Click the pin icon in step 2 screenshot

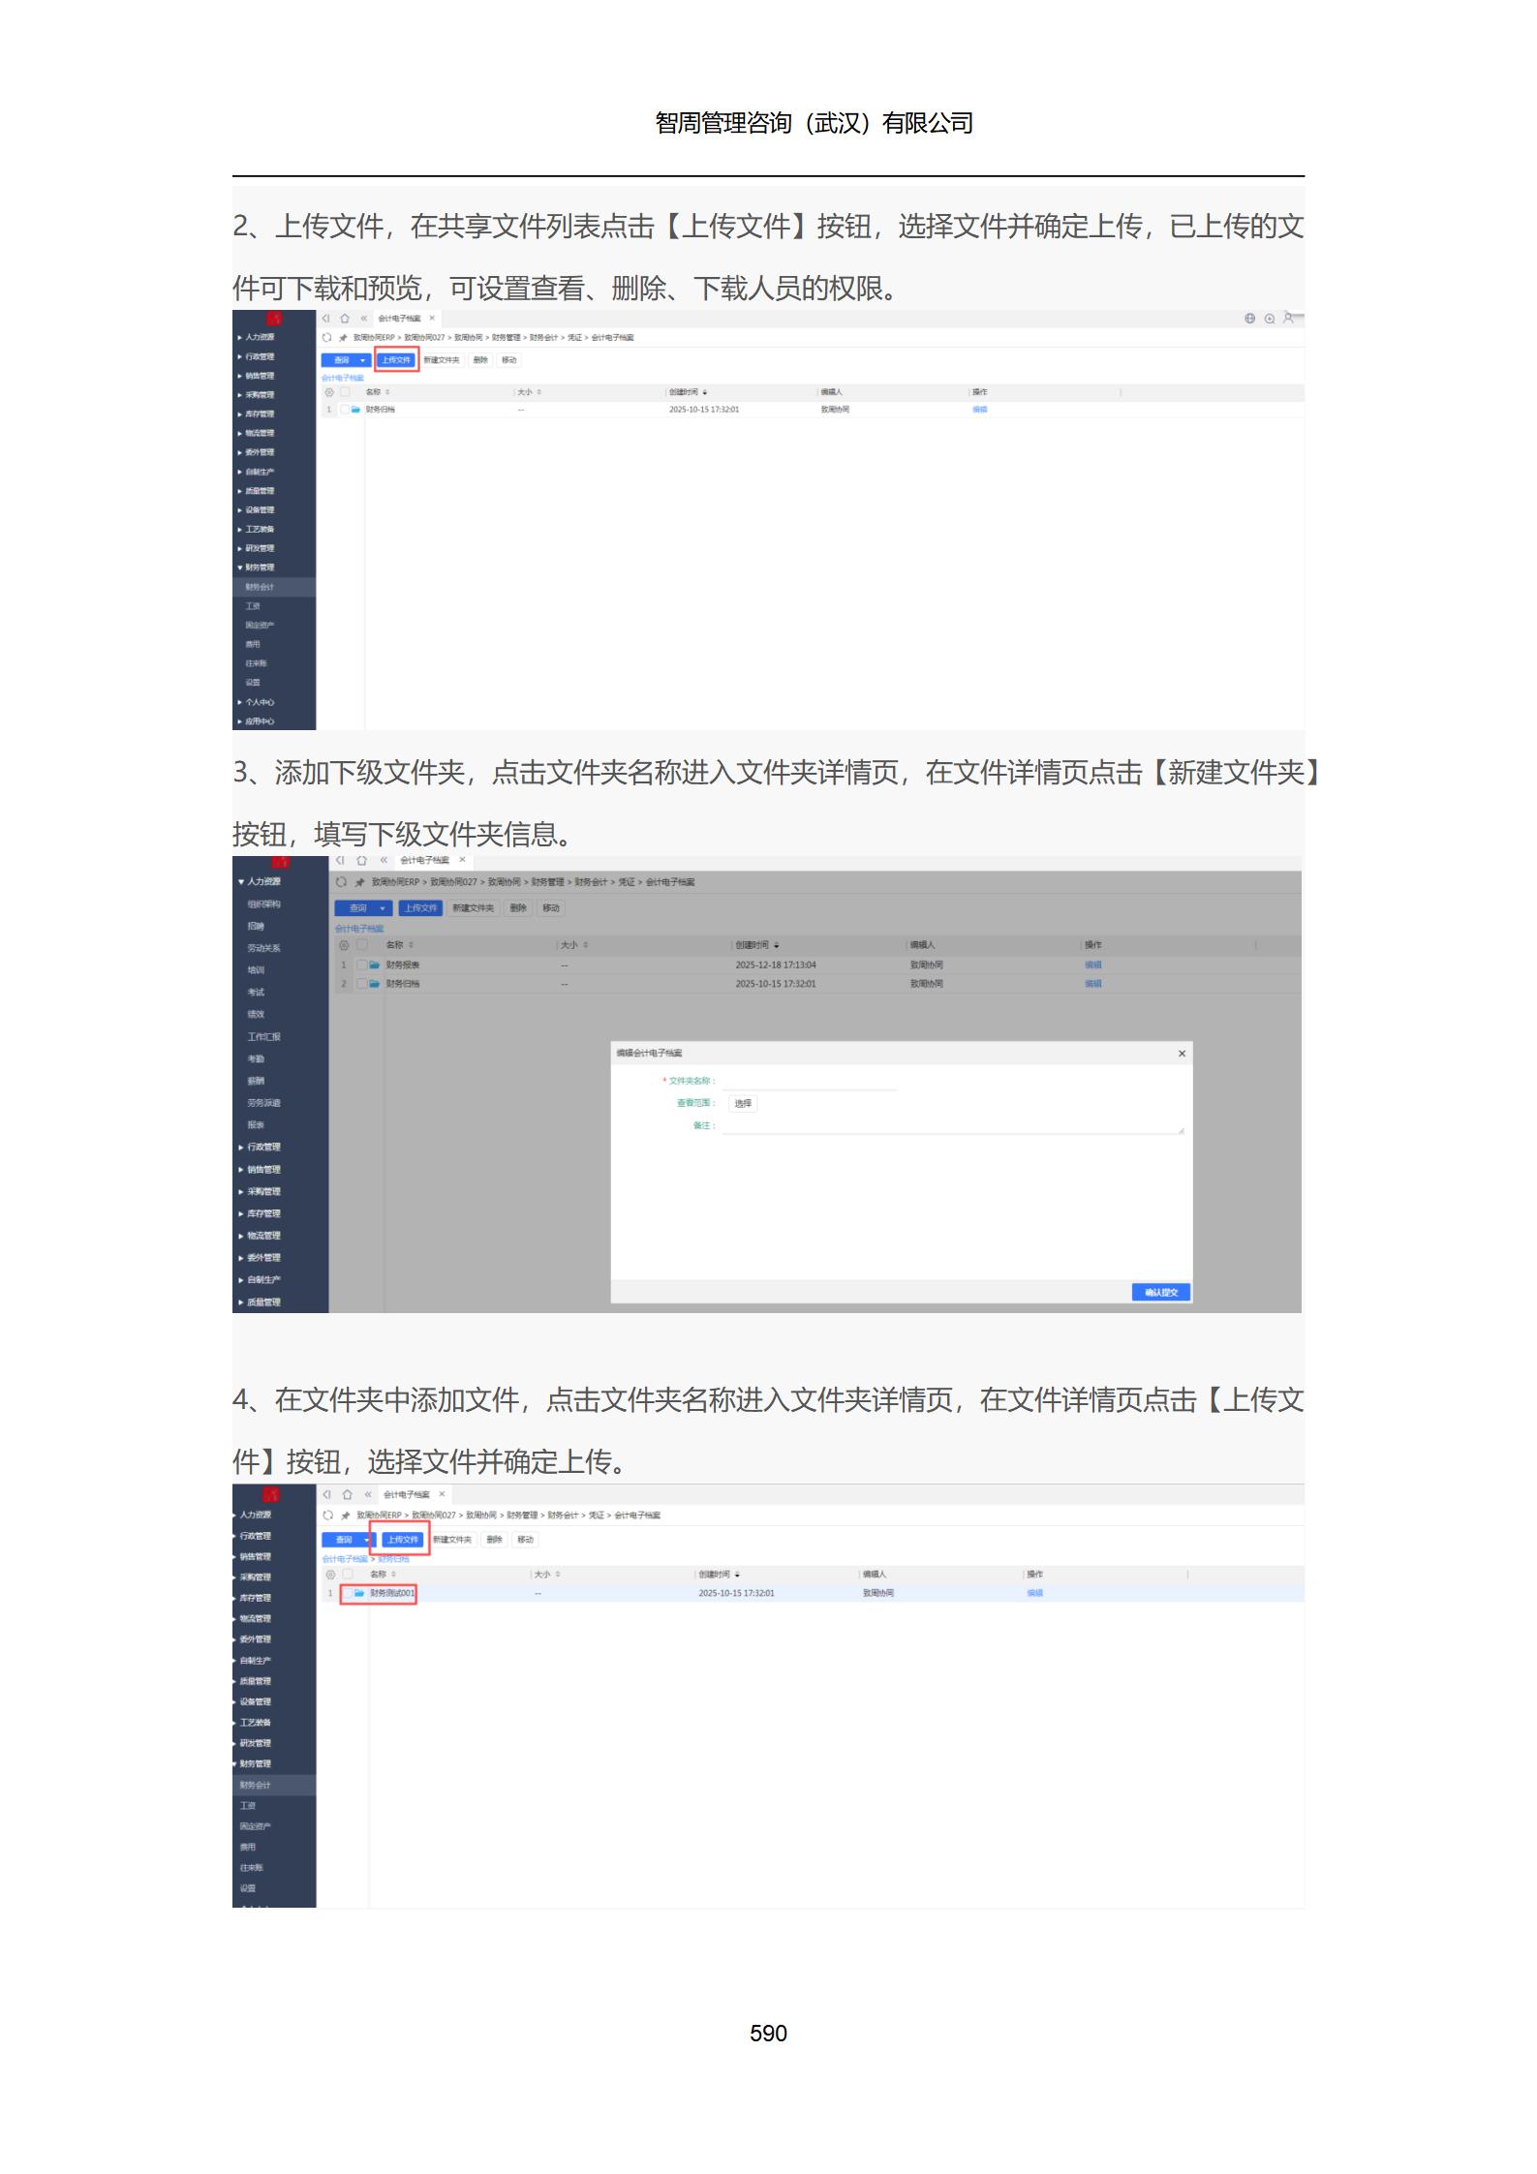point(343,338)
